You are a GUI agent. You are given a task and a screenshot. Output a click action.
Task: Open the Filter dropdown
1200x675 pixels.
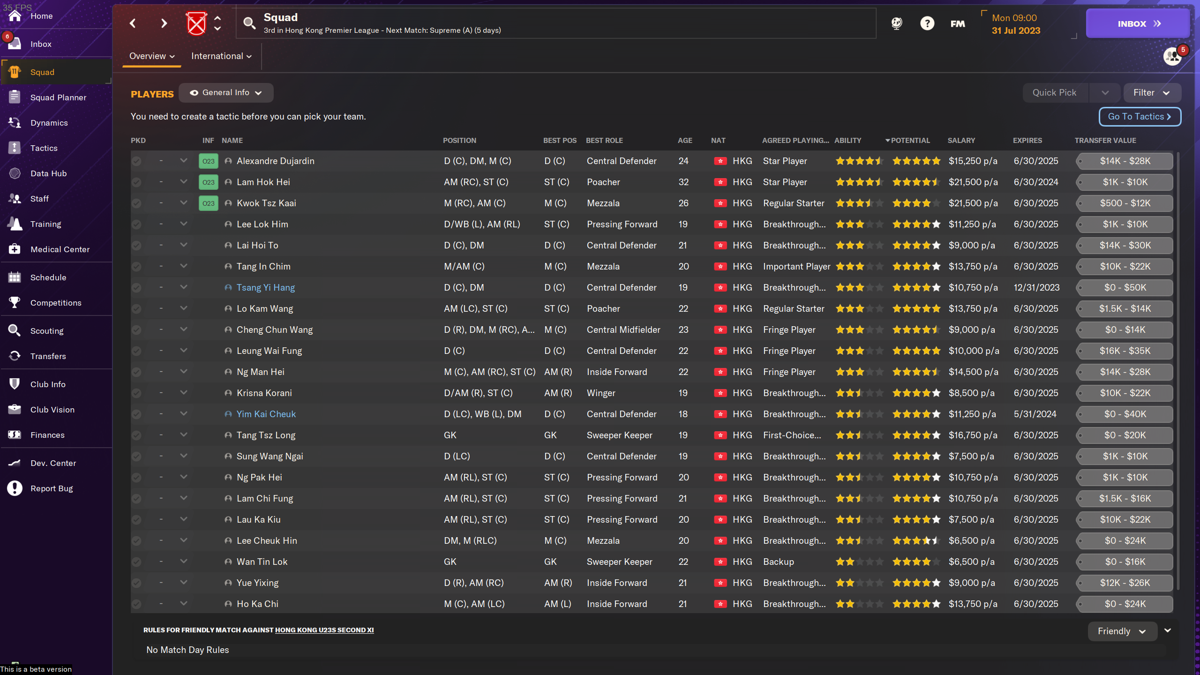click(x=1152, y=93)
